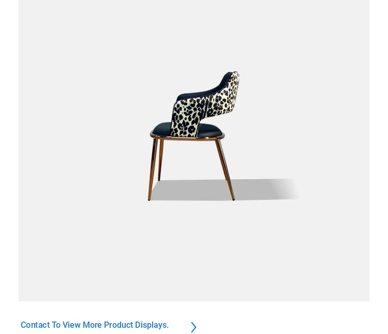Click the metallic rim under the seat
The height and width of the screenshot is (334, 388).
(187, 137)
